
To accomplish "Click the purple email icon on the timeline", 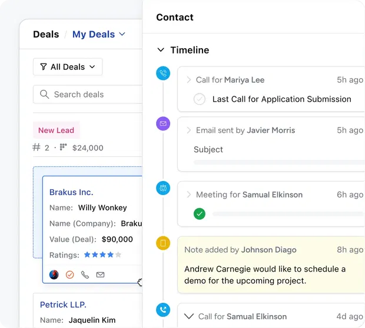I will [x=163, y=123].
